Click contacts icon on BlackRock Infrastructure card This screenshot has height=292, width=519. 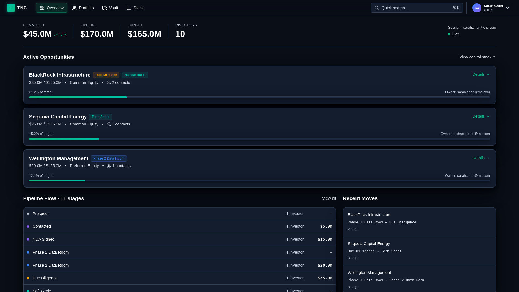(x=109, y=83)
